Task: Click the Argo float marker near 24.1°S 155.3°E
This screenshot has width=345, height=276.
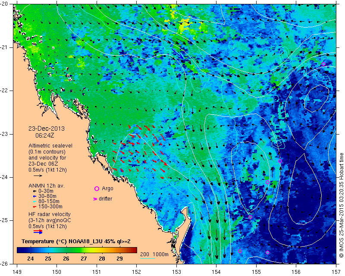Action: (267, 182)
